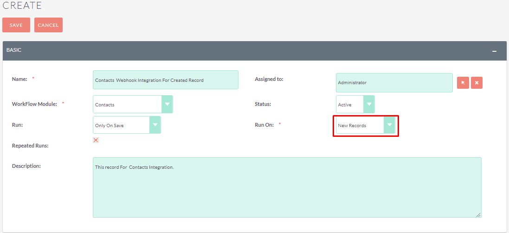Click into the Description text area
This screenshot has width=509, height=233.
pyautogui.click(x=287, y=187)
